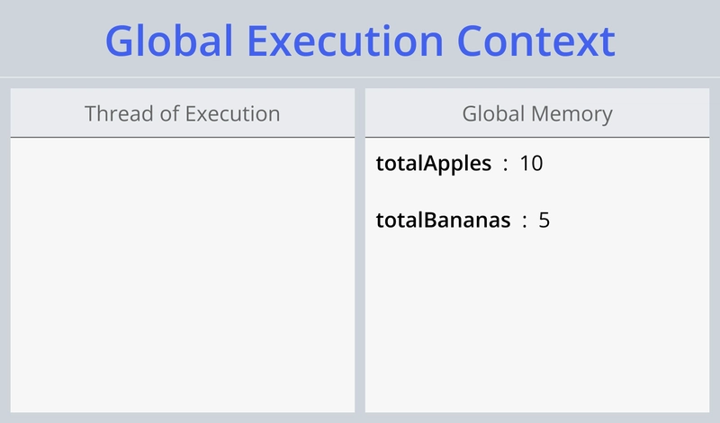Image resolution: width=720 pixels, height=423 pixels.
Task: Click the underline below Global Memory header
Action: click(x=537, y=137)
